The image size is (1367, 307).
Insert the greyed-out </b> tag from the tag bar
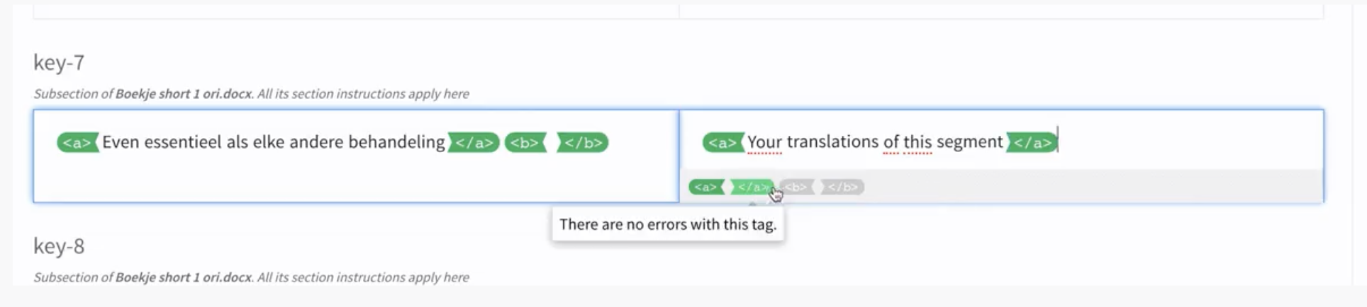click(842, 187)
